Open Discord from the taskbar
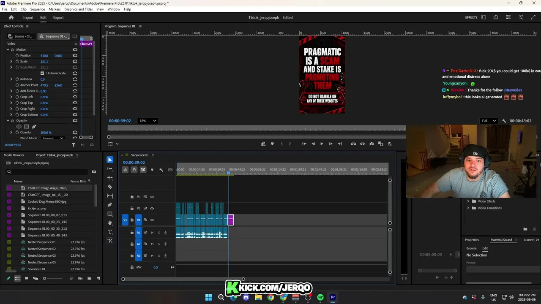 tap(246, 297)
